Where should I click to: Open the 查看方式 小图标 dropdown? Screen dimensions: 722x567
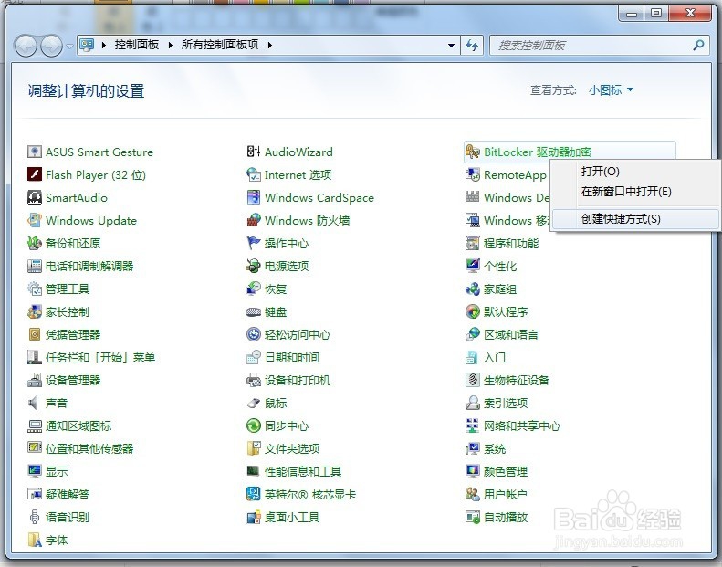tap(611, 89)
